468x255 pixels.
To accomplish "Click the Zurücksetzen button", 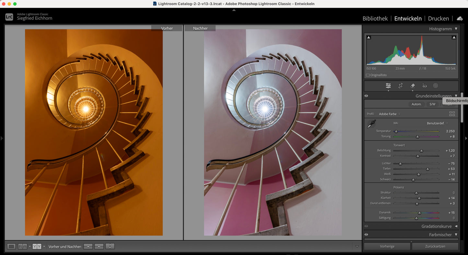I will (x=435, y=247).
